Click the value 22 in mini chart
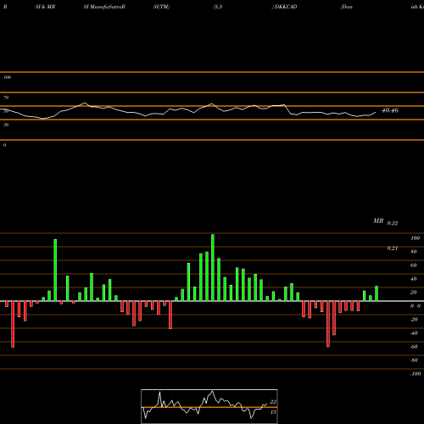The image size is (424, 424). coord(273,402)
